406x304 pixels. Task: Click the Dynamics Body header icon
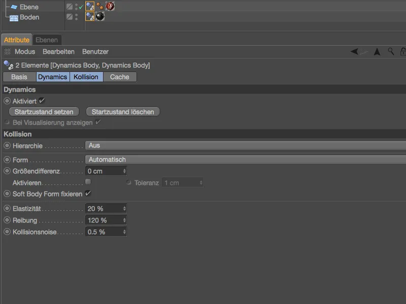(x=9, y=65)
